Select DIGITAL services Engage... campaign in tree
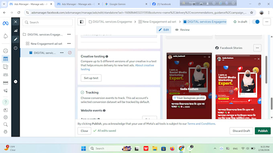This screenshot has height=153, width=273. tap(45, 34)
